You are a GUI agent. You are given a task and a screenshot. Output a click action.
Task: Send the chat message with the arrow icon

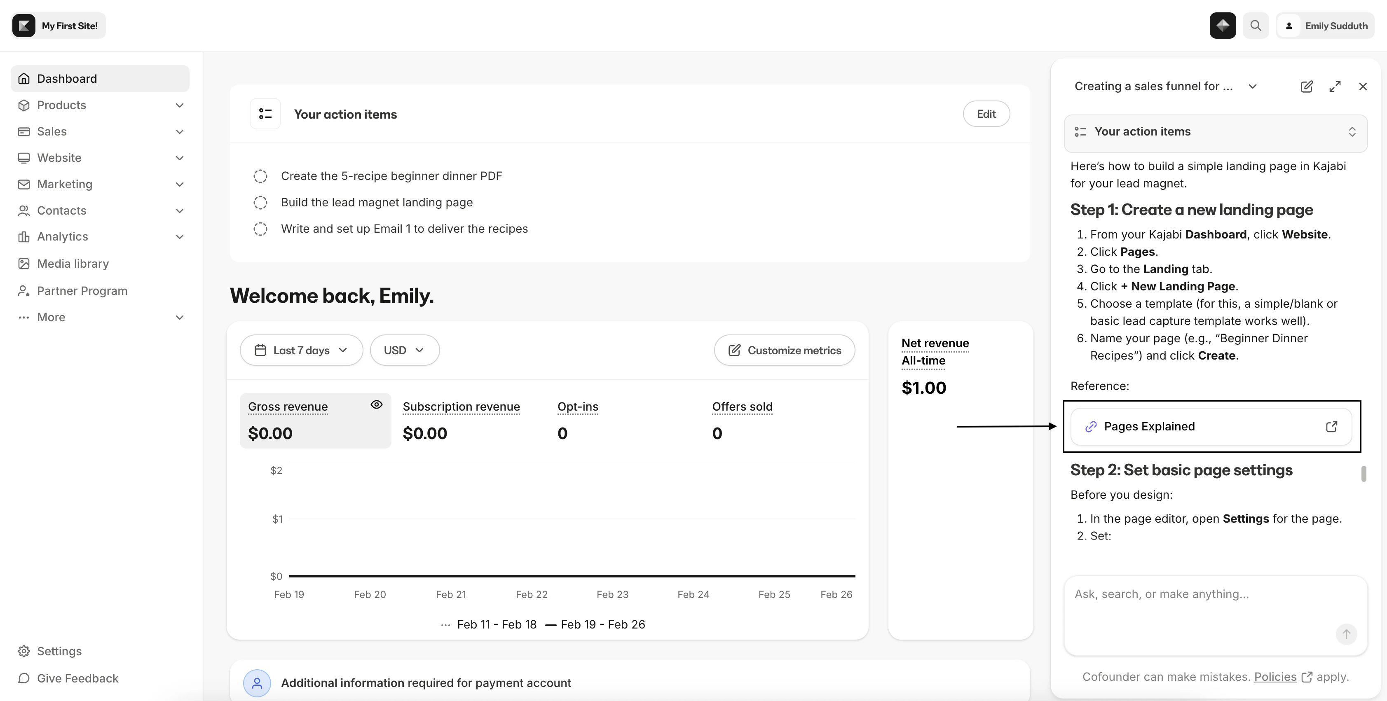coord(1347,634)
